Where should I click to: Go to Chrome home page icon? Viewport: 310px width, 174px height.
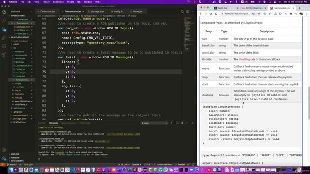click(x=216, y=14)
